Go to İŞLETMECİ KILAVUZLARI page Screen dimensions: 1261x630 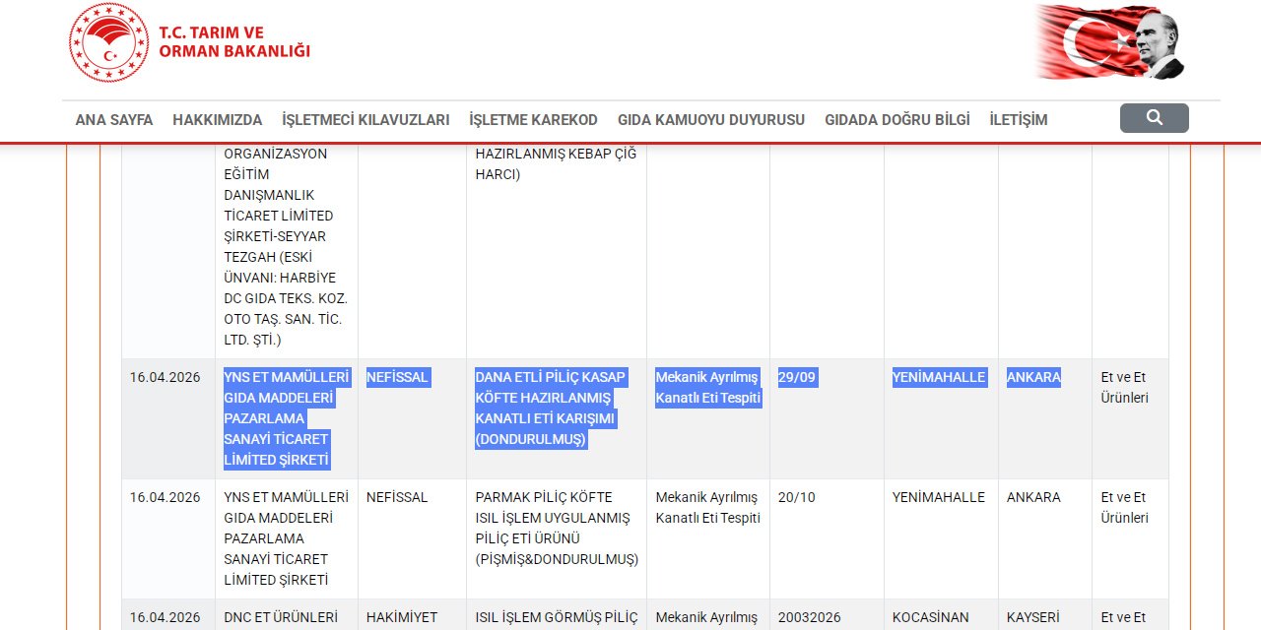pyautogui.click(x=365, y=120)
